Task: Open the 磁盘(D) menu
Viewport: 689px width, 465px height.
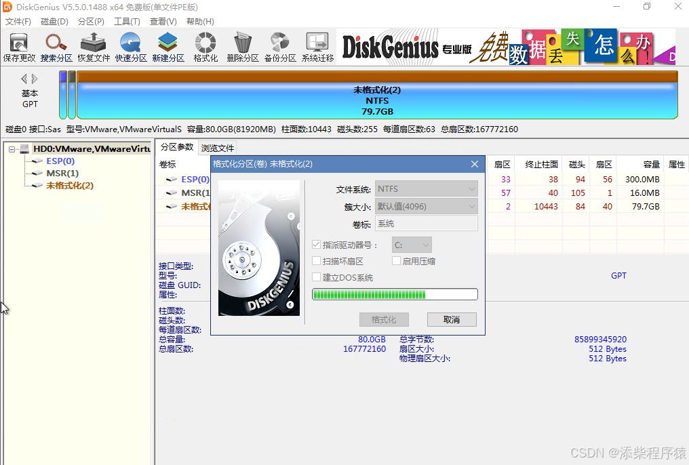Action: (54, 22)
